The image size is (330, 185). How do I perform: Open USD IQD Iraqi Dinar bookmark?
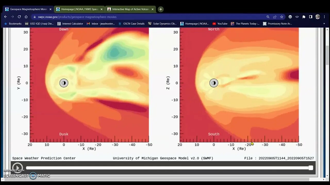click(x=39, y=24)
